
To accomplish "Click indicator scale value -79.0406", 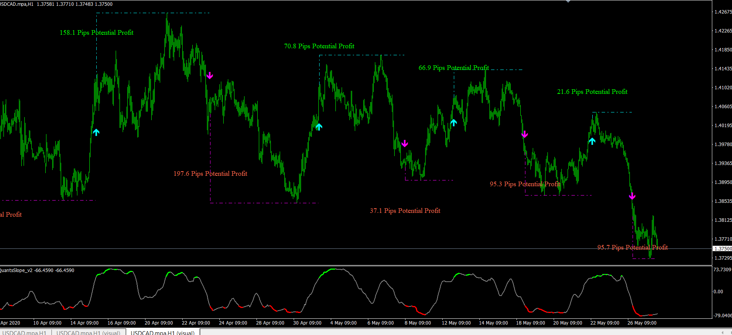I will [x=722, y=315].
